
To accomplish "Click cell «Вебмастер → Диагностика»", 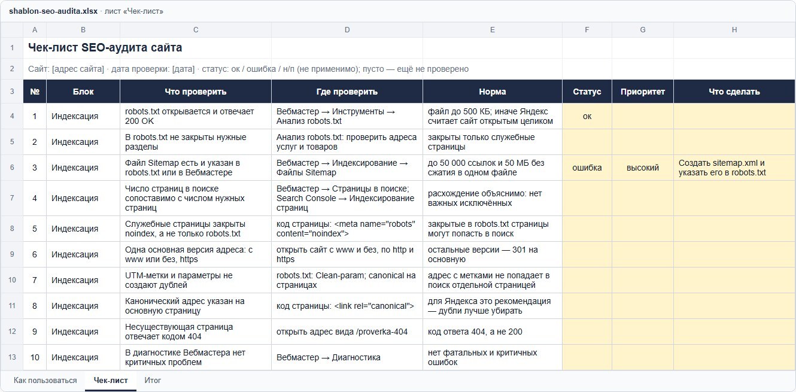I will (x=347, y=357).
